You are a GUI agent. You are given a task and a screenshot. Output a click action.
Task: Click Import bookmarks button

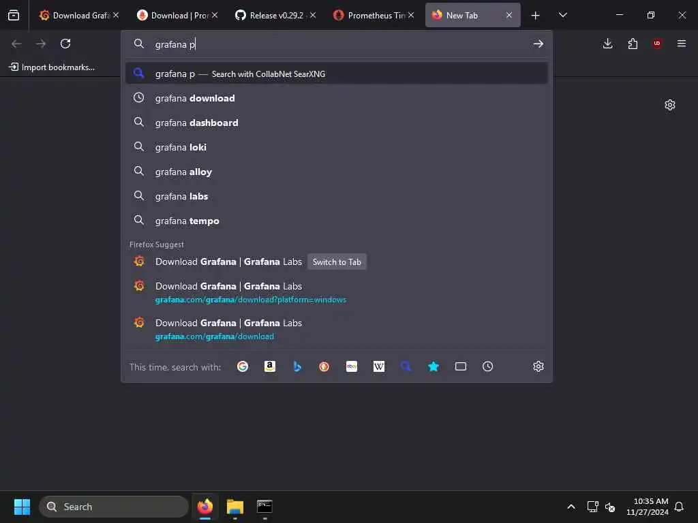pos(52,67)
